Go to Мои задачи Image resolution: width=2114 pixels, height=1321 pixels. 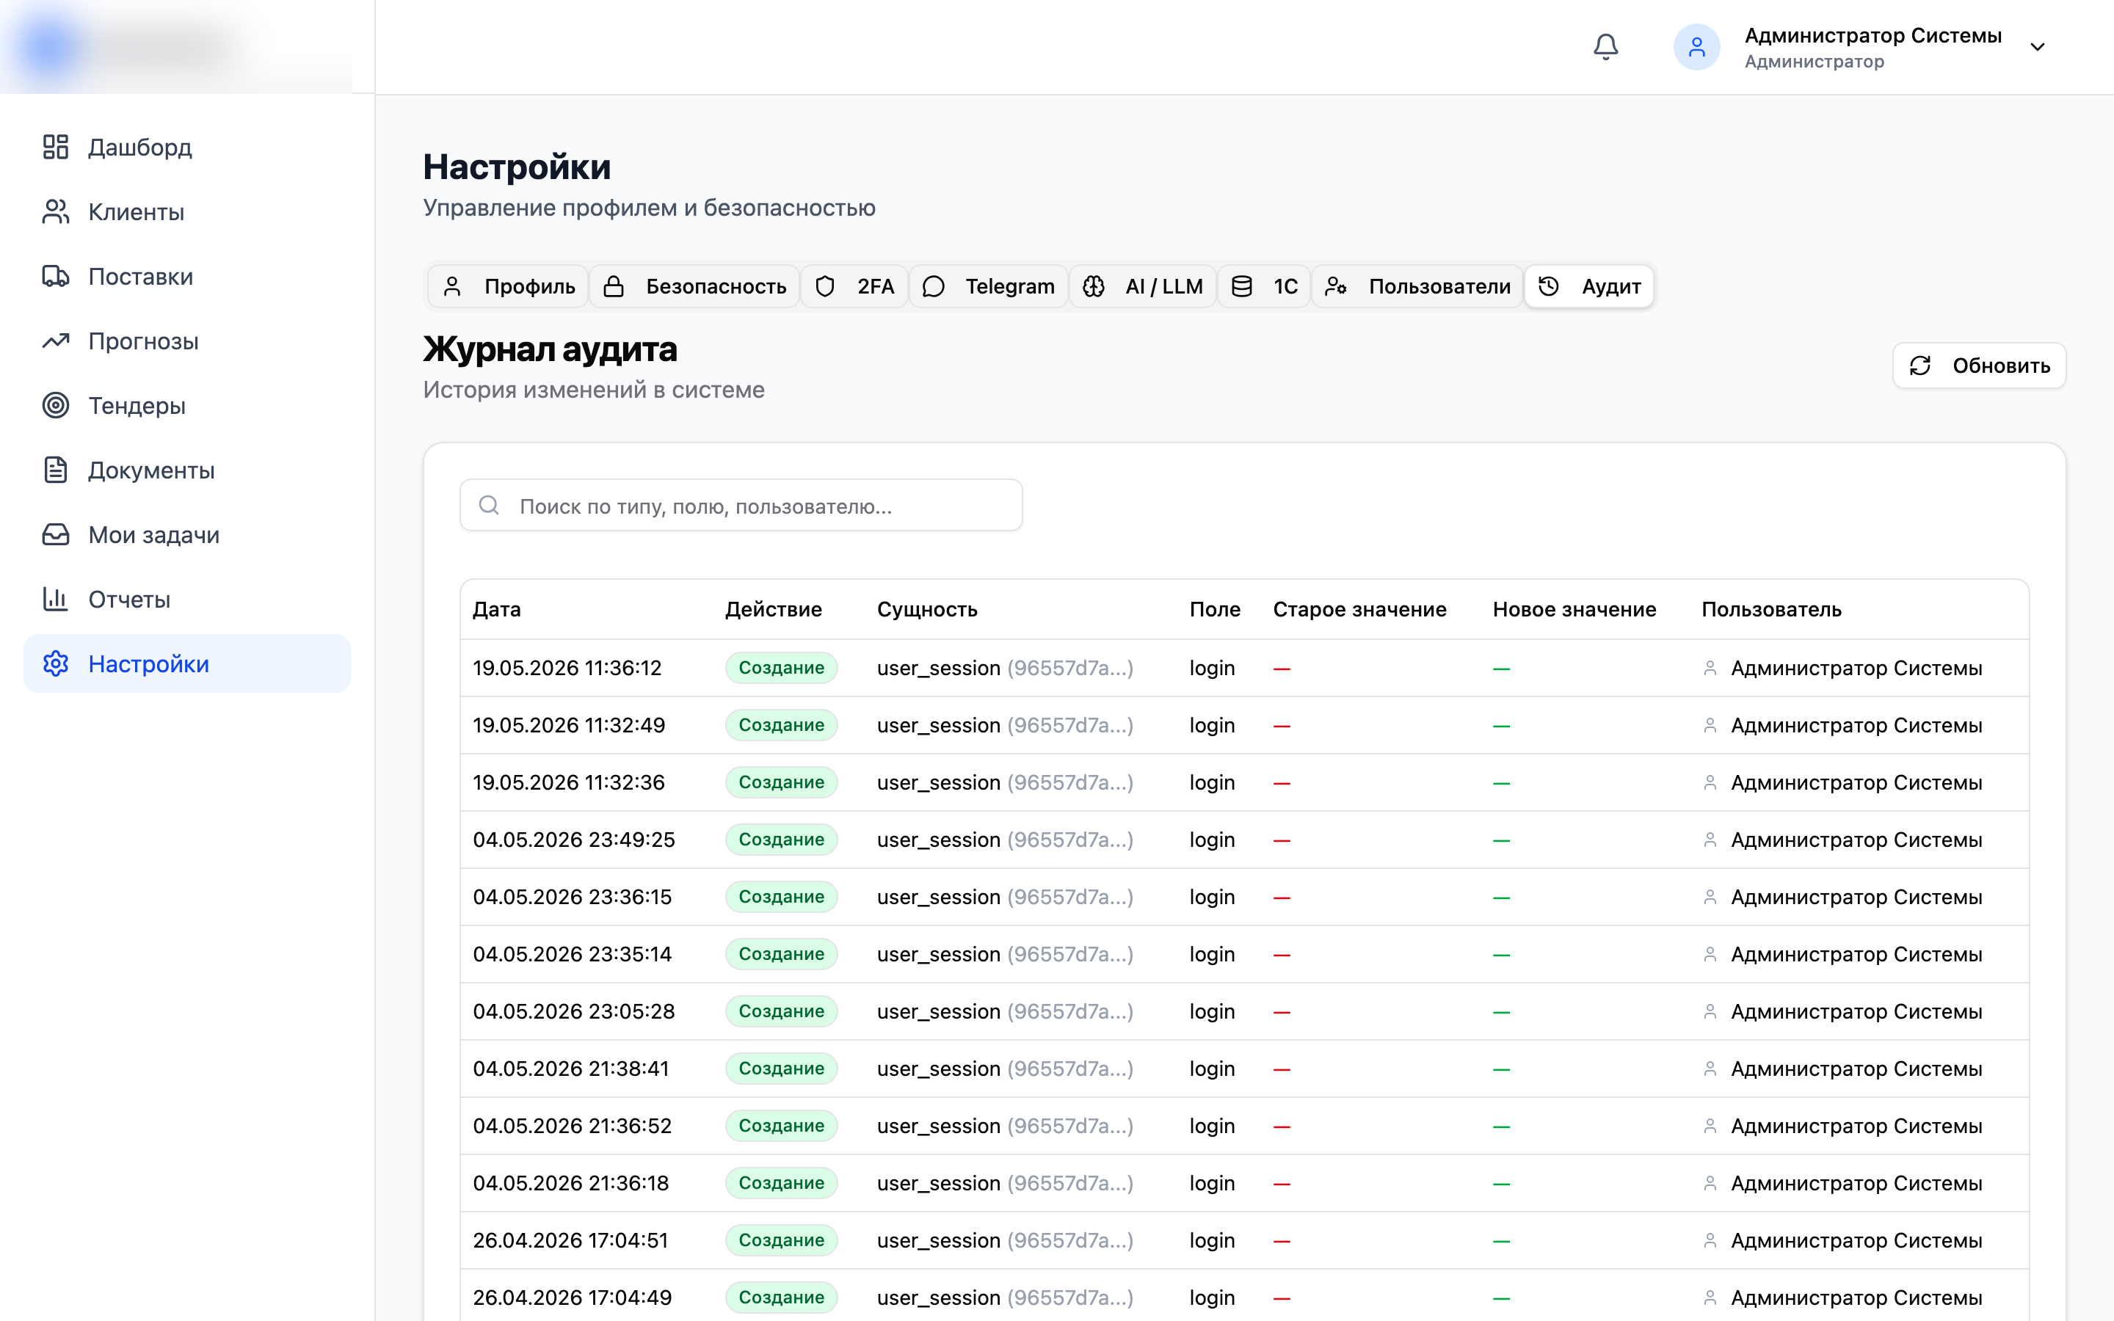coord(187,535)
